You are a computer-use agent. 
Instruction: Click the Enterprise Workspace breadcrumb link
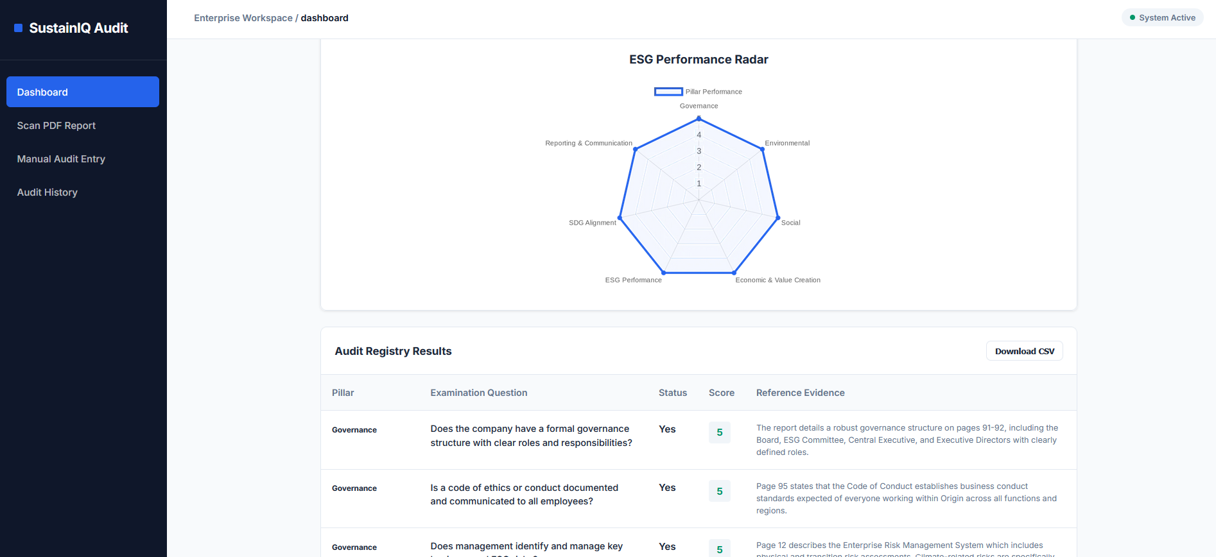click(x=243, y=18)
